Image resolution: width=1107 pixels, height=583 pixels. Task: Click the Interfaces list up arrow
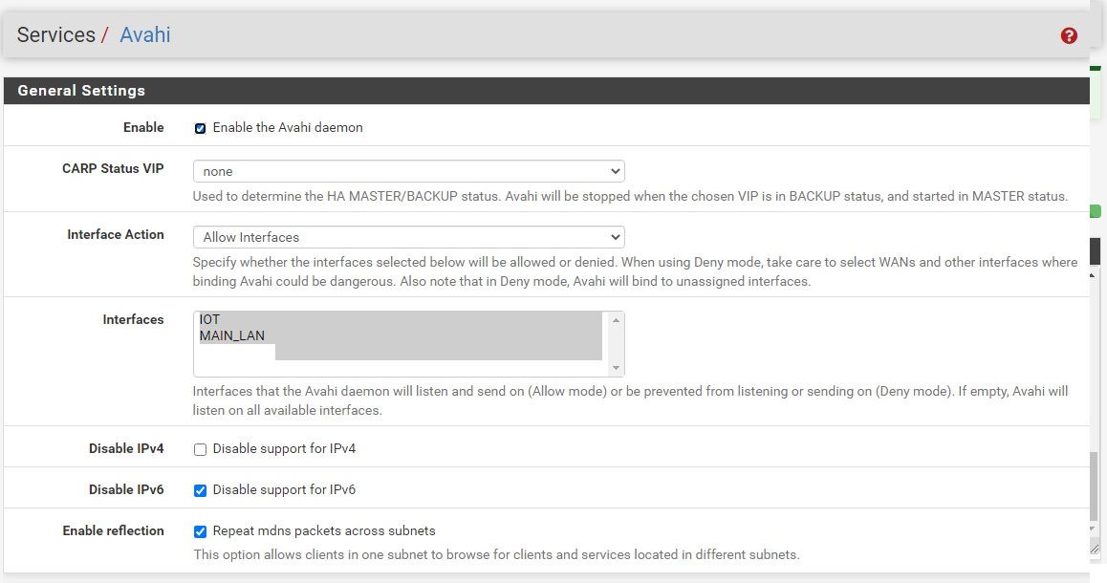(616, 320)
